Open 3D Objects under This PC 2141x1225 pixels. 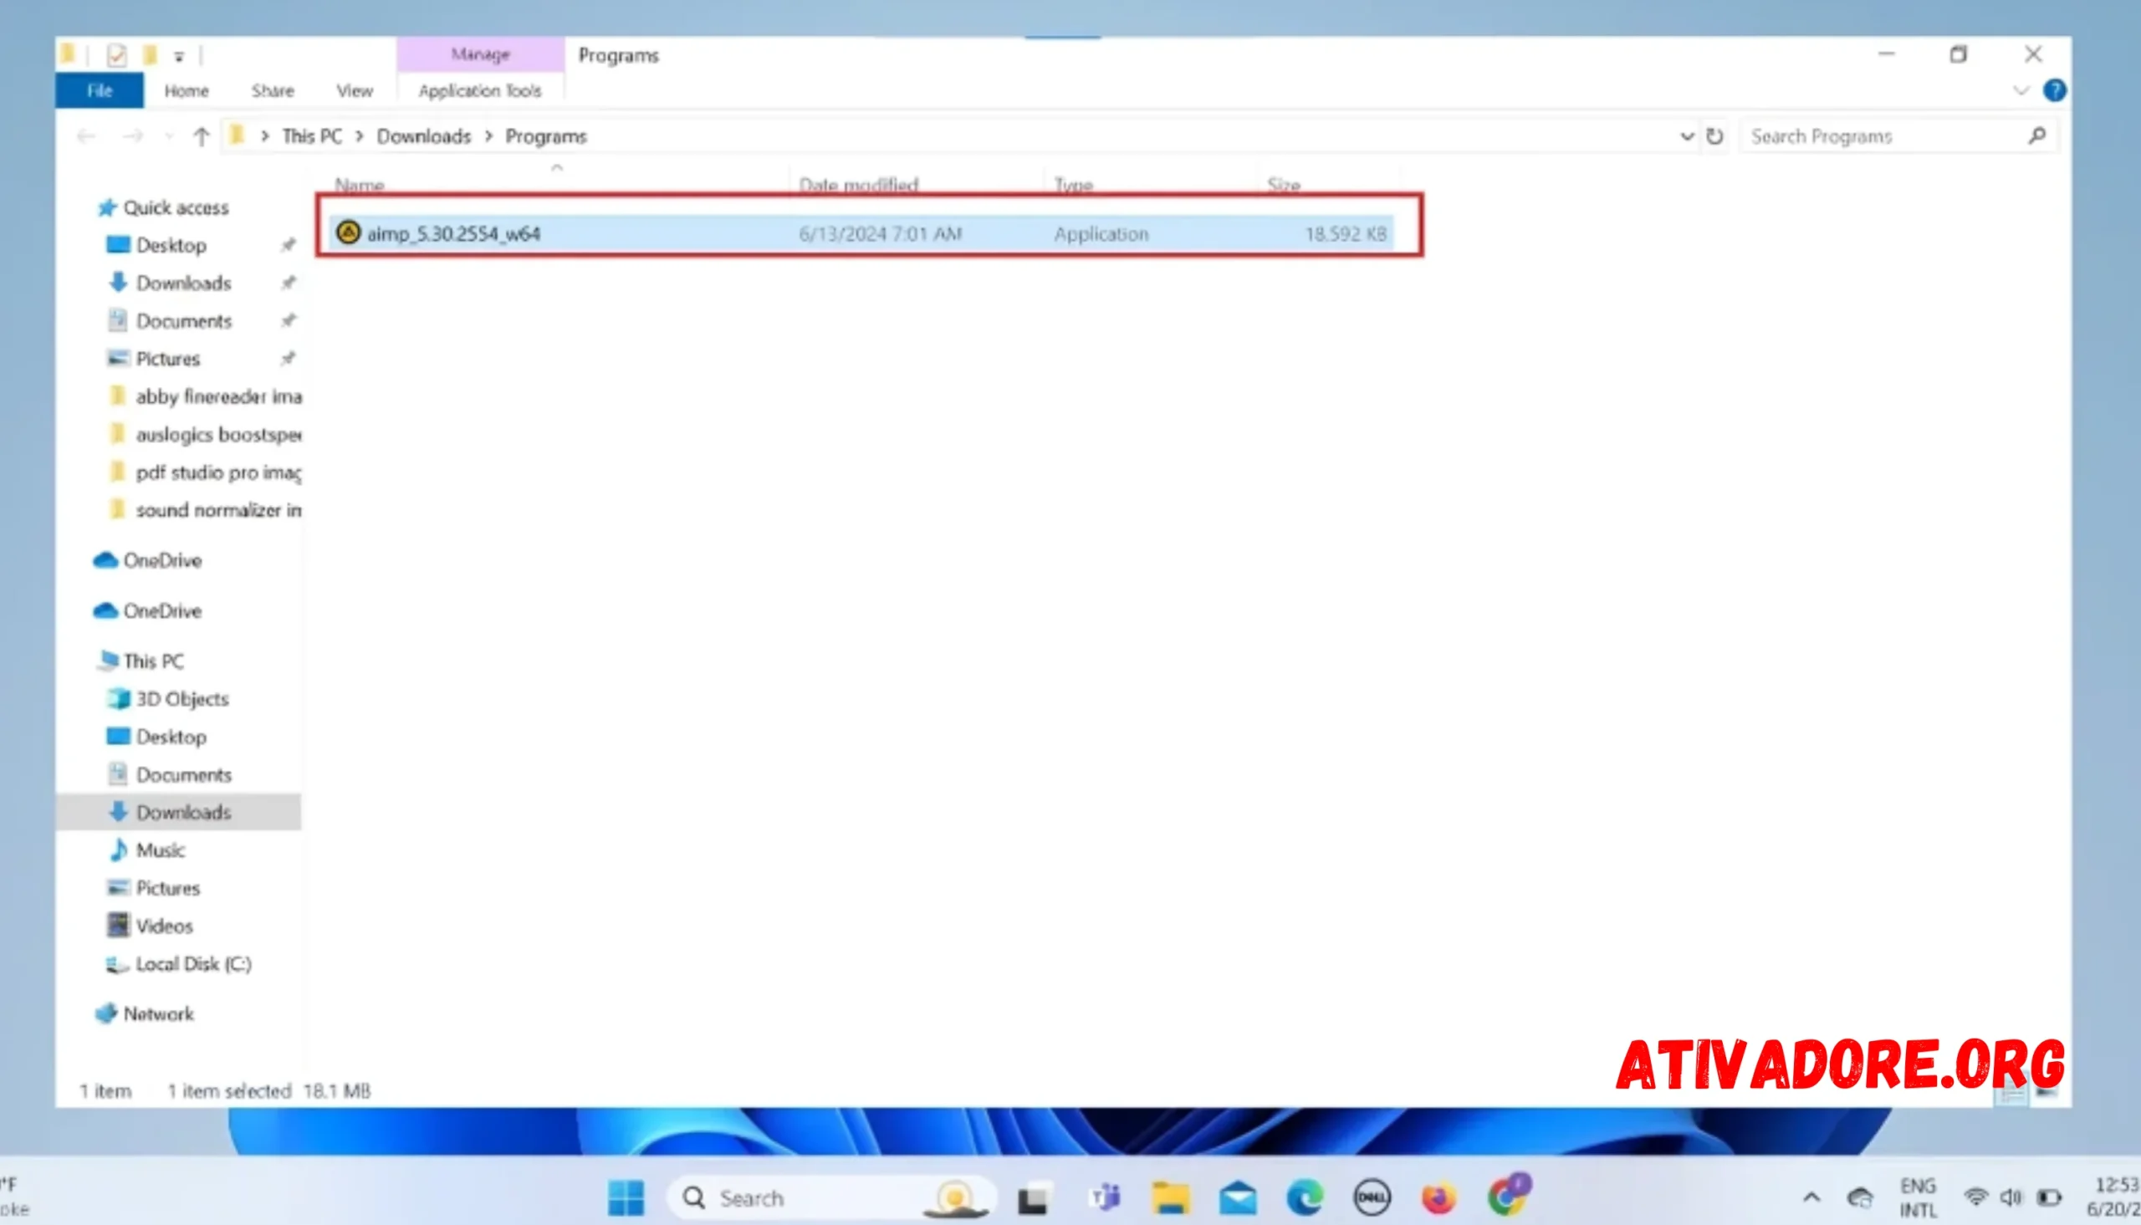tap(181, 699)
